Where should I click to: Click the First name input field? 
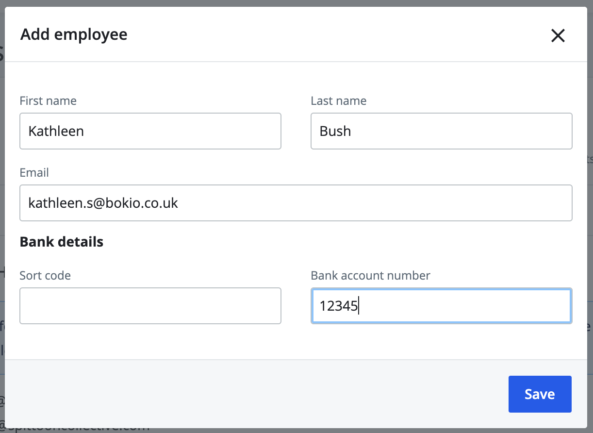click(150, 131)
